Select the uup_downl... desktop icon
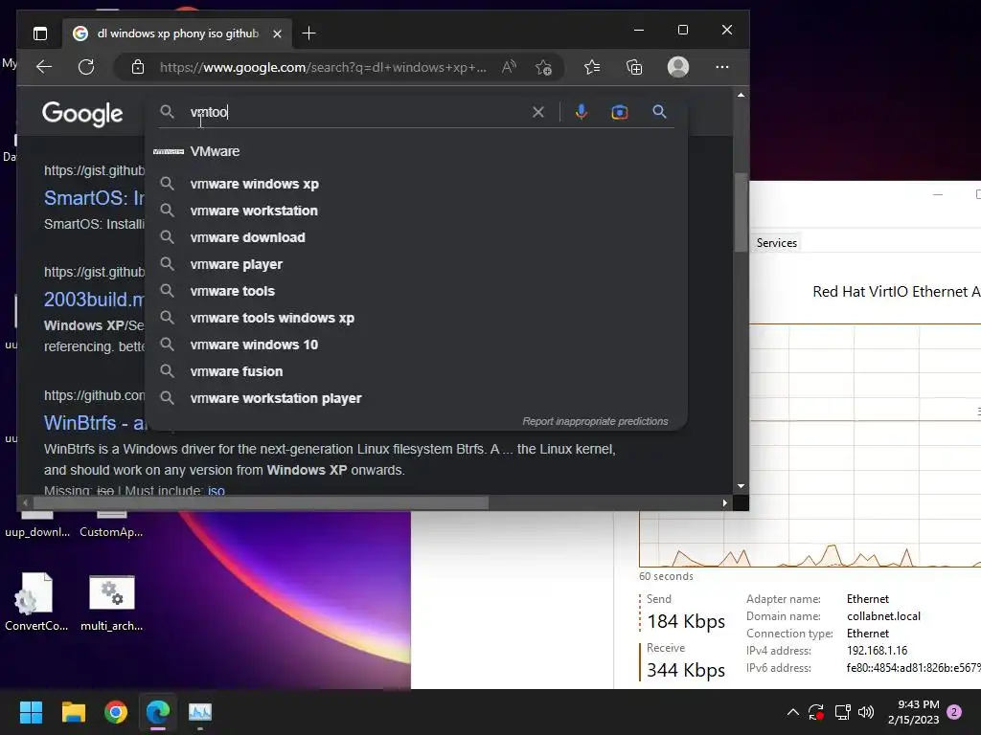The height and width of the screenshot is (735, 981). tap(37, 523)
